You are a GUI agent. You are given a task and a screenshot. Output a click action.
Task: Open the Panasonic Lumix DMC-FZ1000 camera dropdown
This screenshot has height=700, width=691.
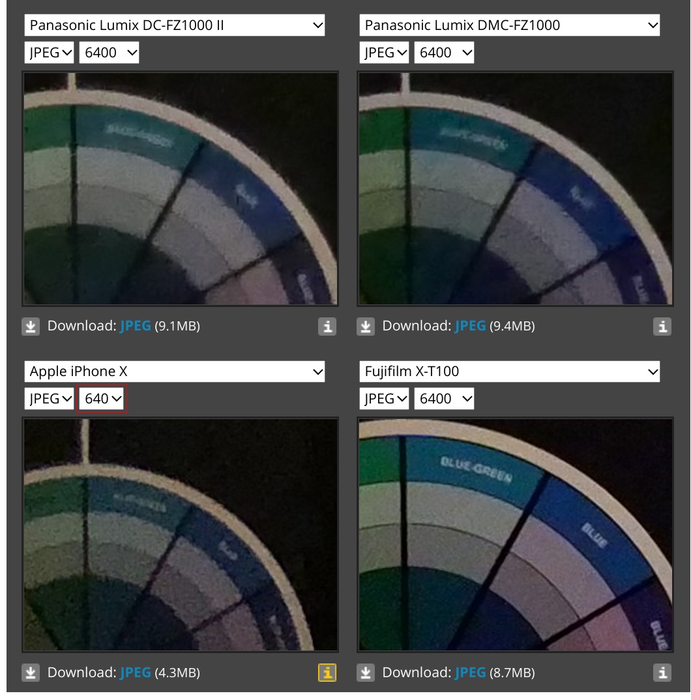pyautogui.click(x=509, y=25)
